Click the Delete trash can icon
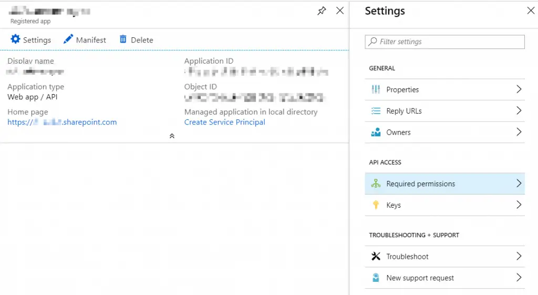Image resolution: width=538 pixels, height=295 pixels. pyautogui.click(x=123, y=39)
